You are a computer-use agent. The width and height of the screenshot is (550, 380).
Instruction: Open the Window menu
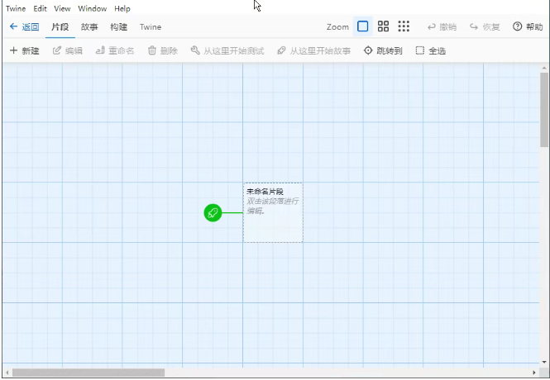click(x=93, y=8)
